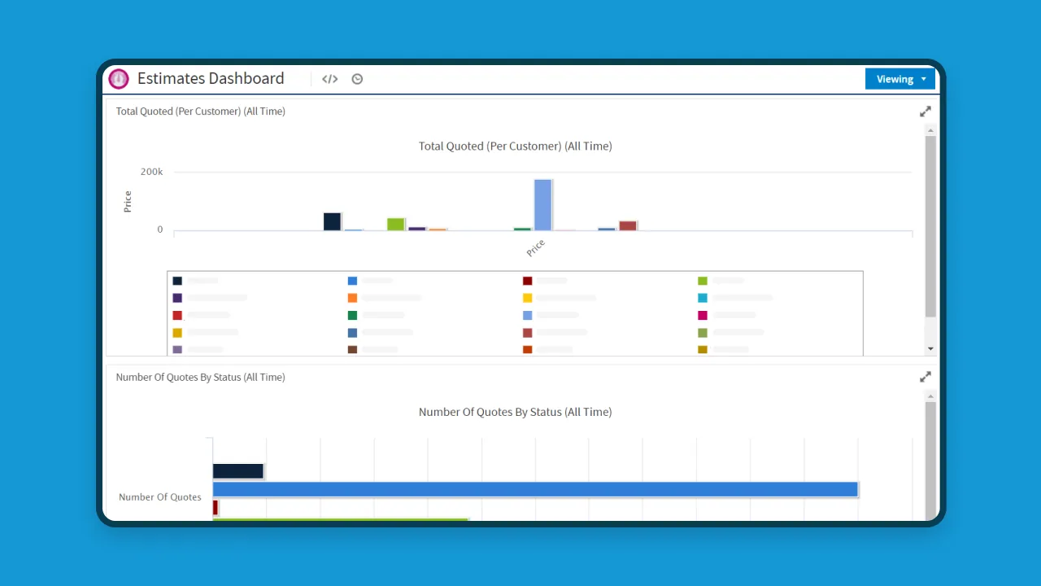1041x586 pixels.
Task: Click panel header 'Total Quoted (Per Customer) (All Time)'
Action: [201, 112]
